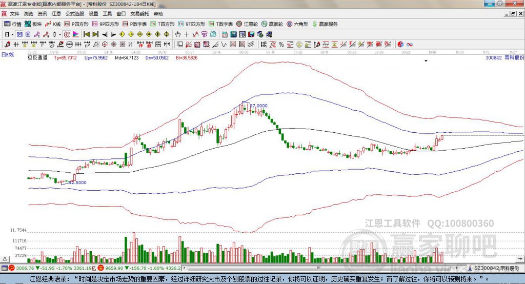Jump to the first bar using the skip-back icon

(86, 34)
